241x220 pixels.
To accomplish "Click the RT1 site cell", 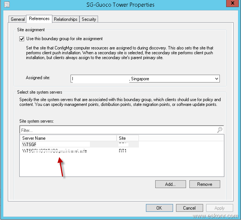I will point(123,151).
